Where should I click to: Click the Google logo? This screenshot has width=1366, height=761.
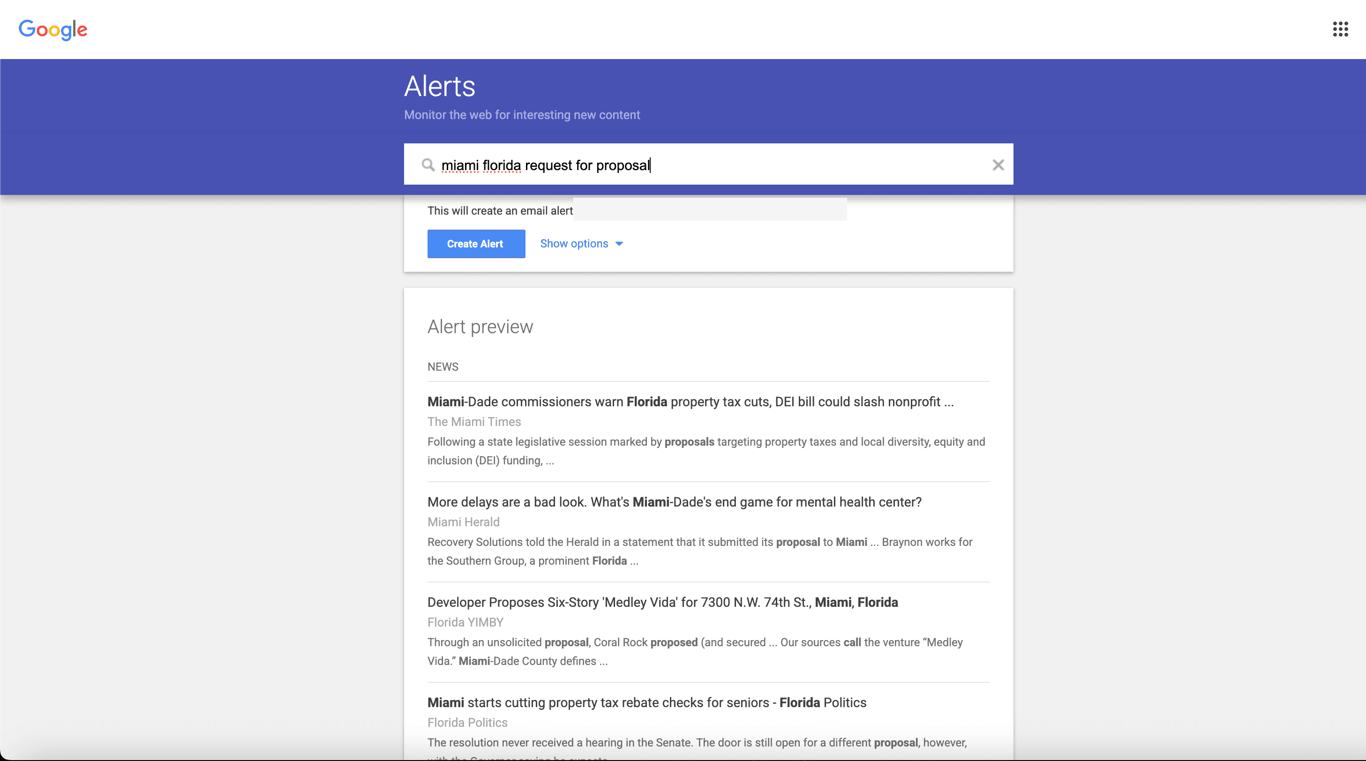53,30
